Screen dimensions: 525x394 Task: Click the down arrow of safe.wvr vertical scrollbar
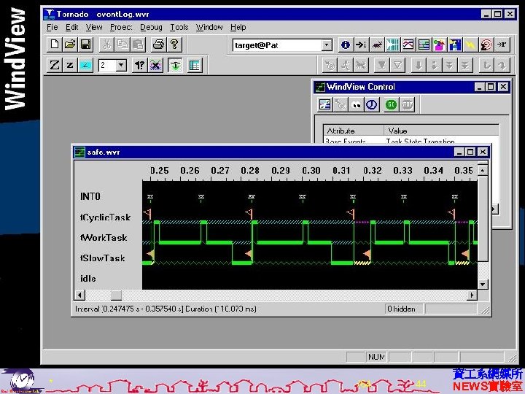483,285
